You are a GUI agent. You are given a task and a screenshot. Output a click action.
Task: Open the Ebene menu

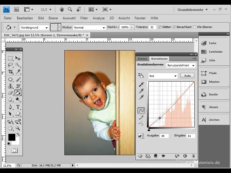coord(53,18)
